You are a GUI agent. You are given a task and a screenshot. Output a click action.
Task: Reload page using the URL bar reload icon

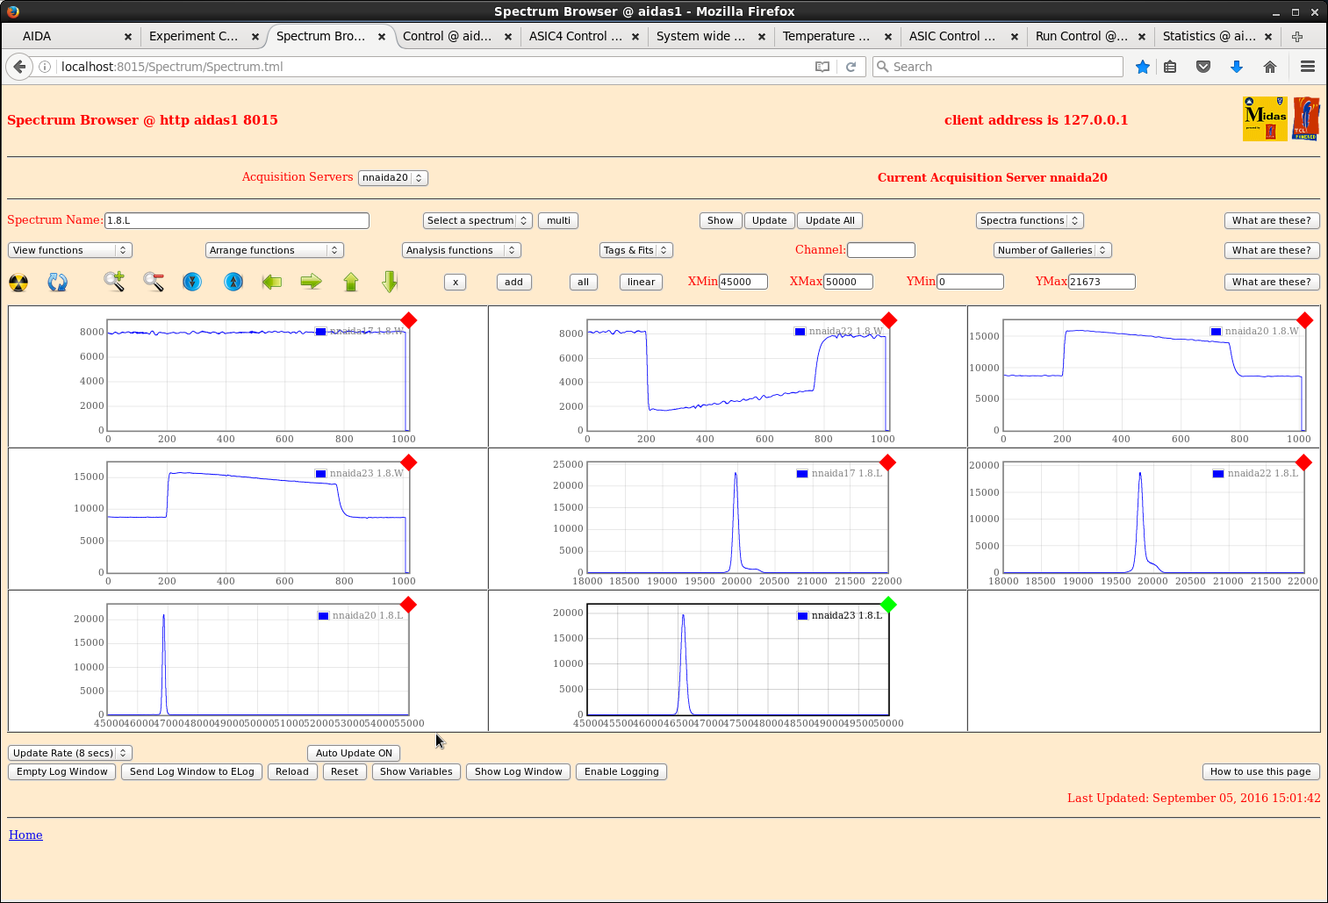coord(851,67)
